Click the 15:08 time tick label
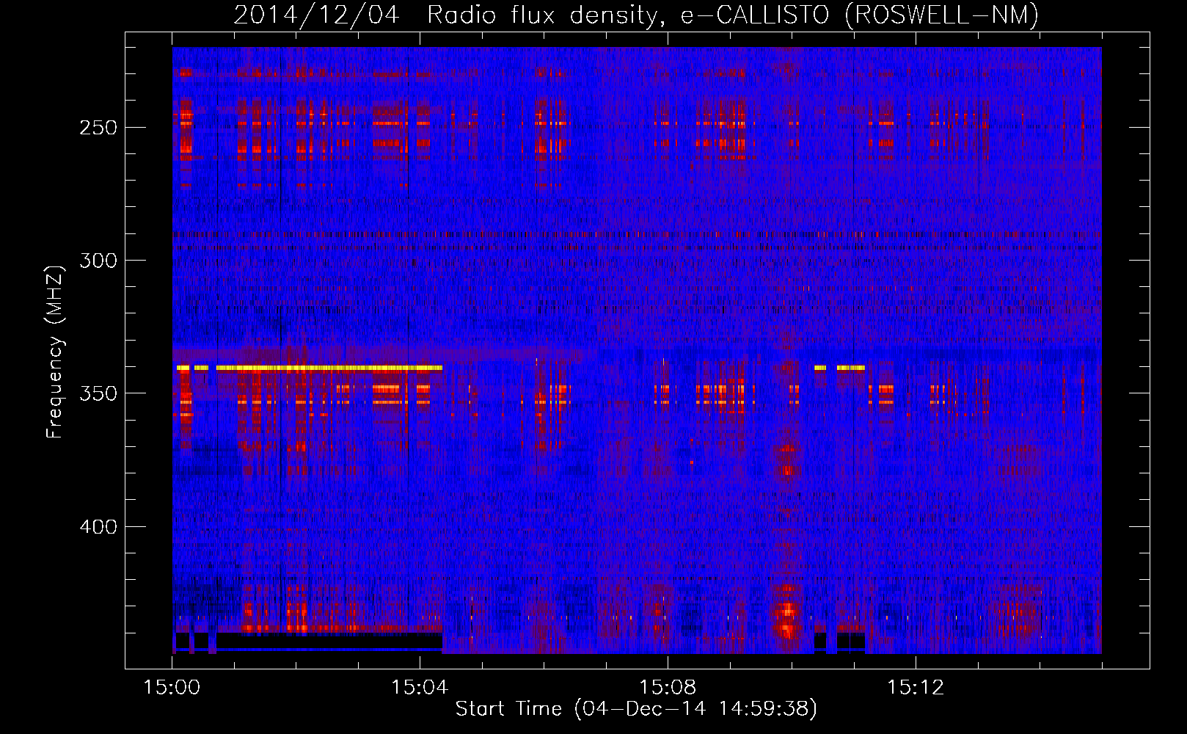 tap(668, 688)
